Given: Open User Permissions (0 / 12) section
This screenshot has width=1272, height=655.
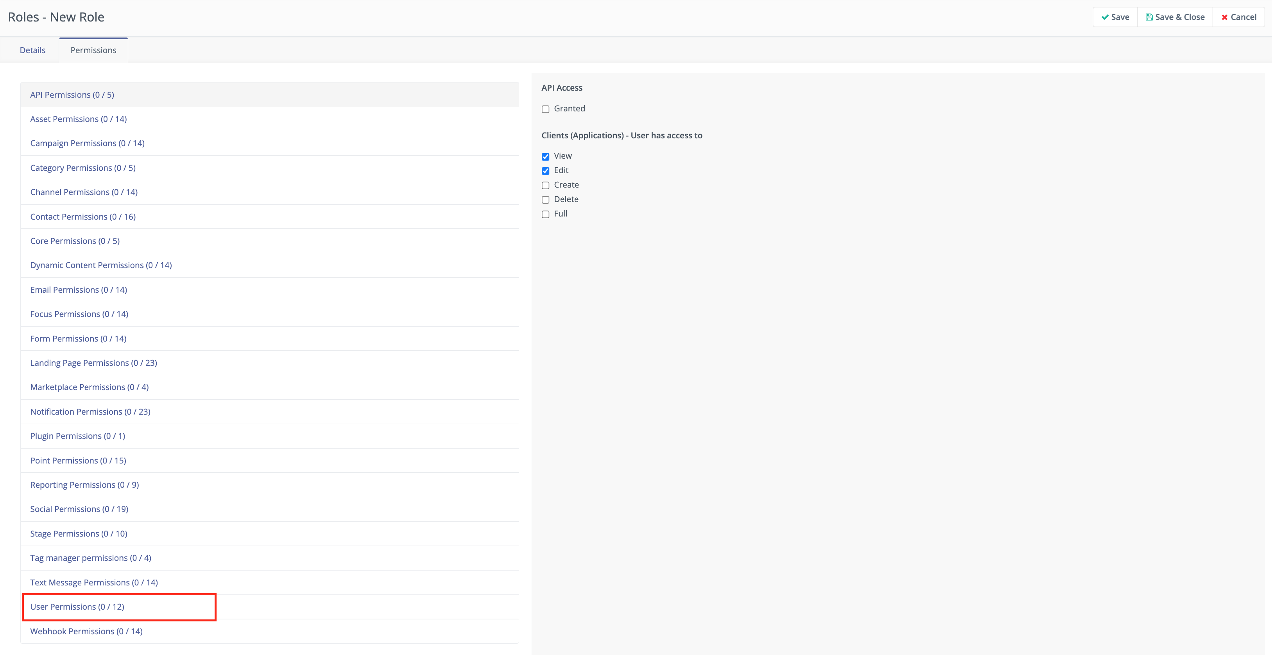Looking at the screenshot, I should 77,607.
